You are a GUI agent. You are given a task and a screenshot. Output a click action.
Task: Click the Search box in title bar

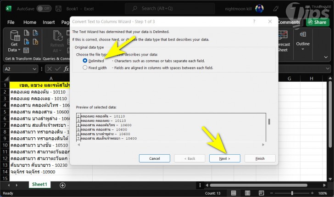pyautogui.click(x=170, y=9)
